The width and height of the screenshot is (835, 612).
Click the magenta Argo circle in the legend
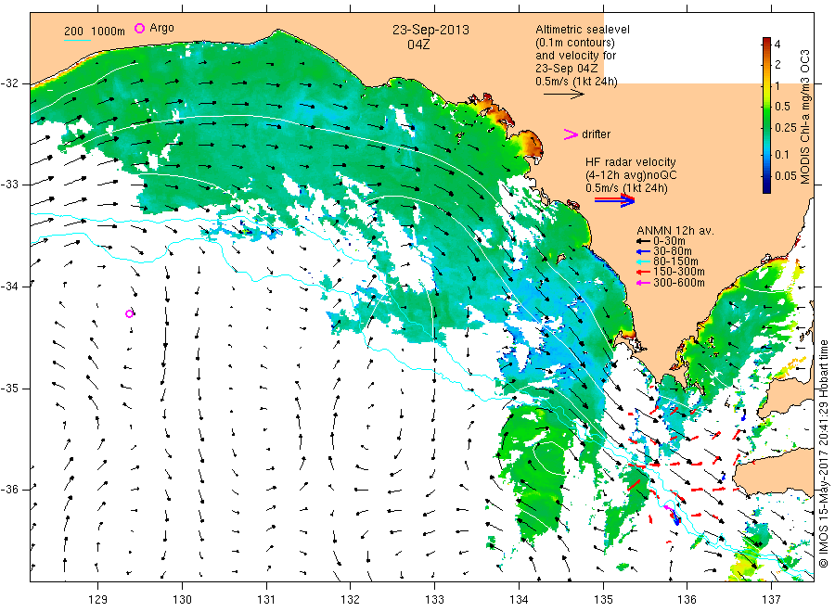[x=139, y=28]
